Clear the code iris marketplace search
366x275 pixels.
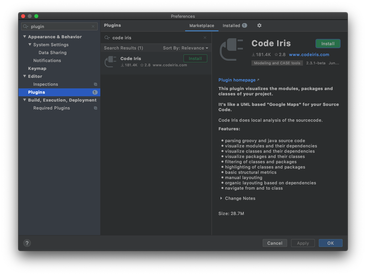coord(205,38)
